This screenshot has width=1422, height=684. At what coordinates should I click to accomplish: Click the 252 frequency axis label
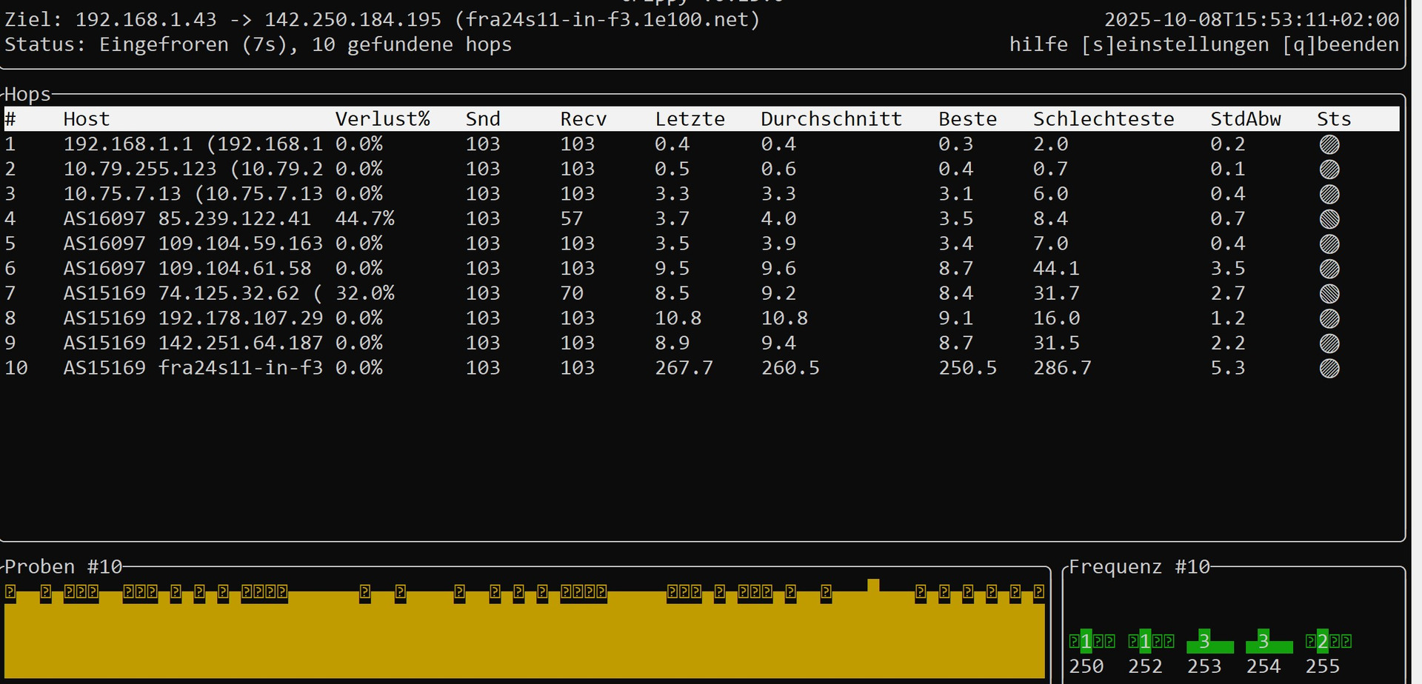tap(1145, 666)
